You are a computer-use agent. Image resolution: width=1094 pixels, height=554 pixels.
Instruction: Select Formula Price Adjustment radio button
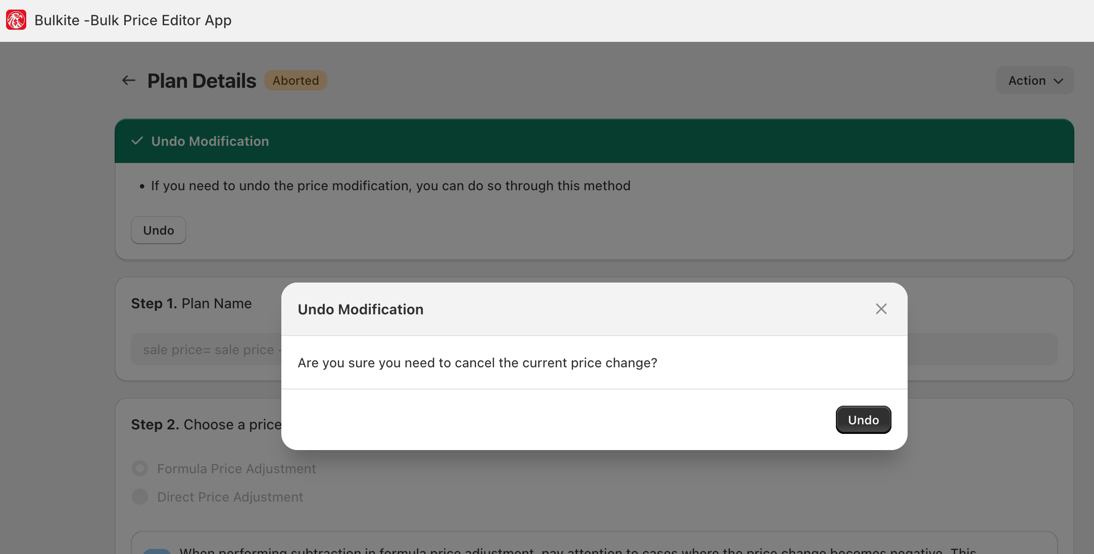(x=140, y=468)
